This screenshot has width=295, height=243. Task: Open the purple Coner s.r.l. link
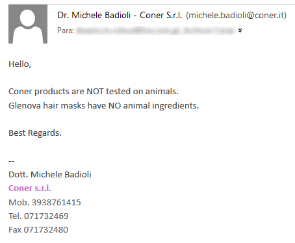30,188
